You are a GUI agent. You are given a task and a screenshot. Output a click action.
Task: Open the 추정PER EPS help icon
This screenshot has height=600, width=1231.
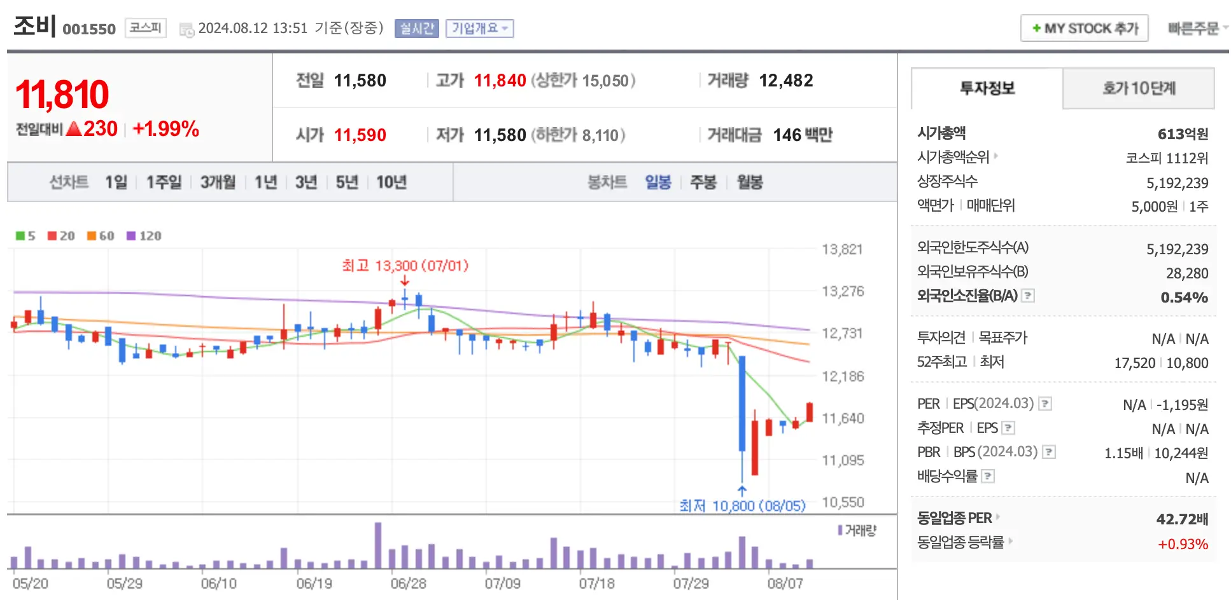(x=1008, y=428)
